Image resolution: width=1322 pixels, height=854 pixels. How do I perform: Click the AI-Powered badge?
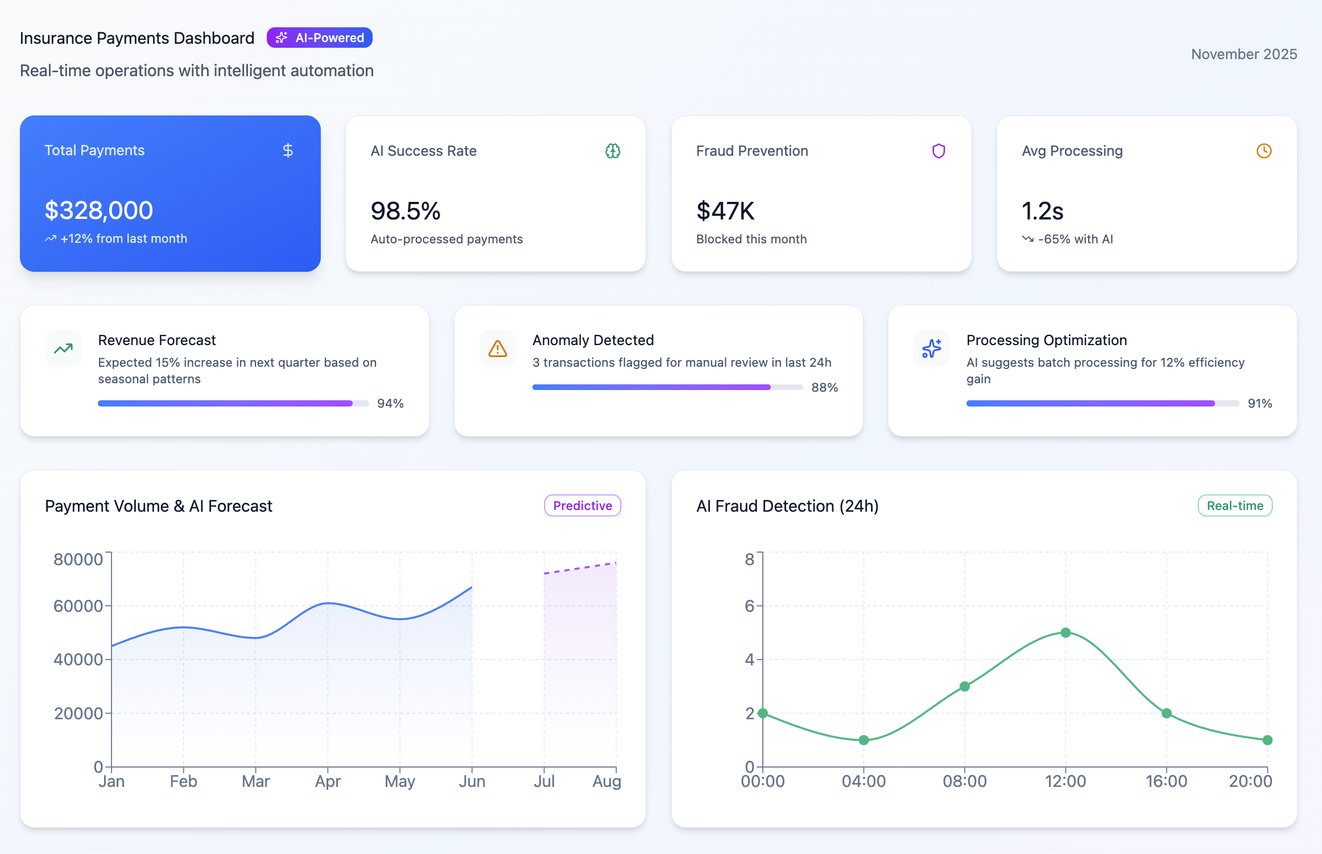click(319, 38)
